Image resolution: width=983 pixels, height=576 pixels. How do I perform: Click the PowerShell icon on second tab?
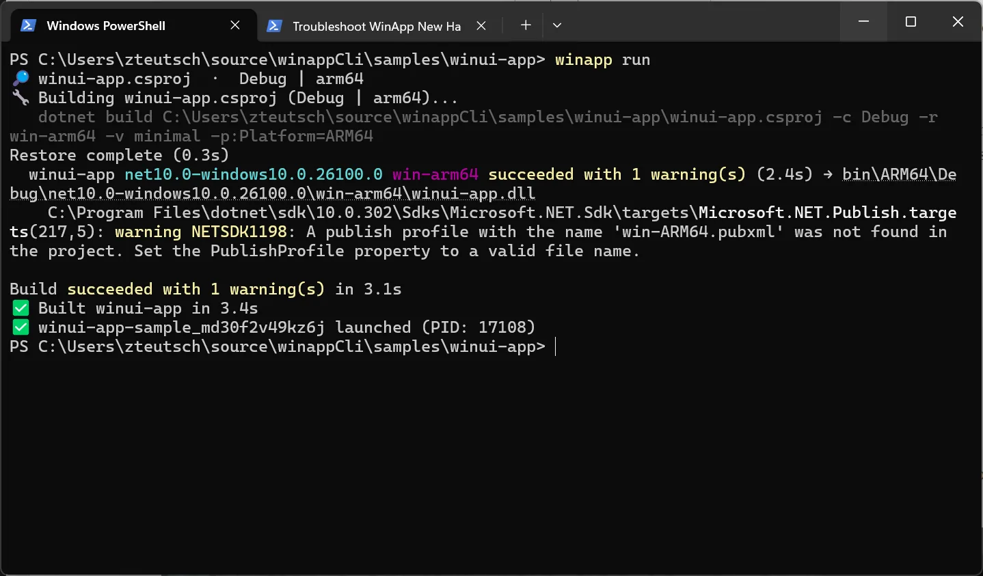274,26
